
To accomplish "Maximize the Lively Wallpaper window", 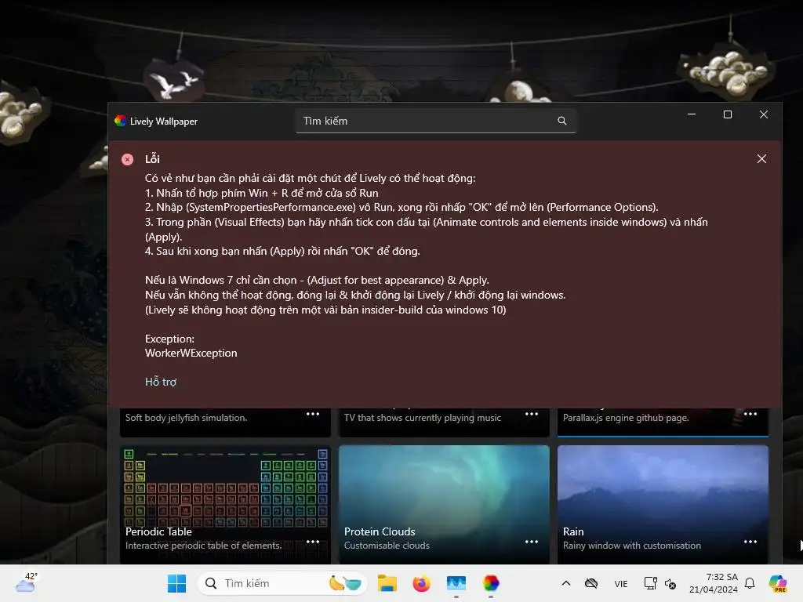I will coord(727,114).
